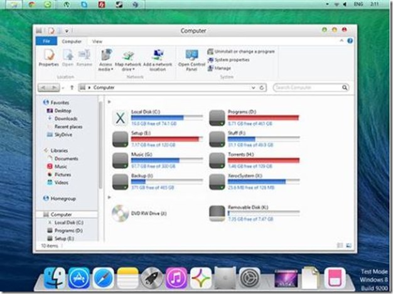Select Local Disk (C:) drive icon
Viewport: 393px width, 294px height.
[x=121, y=118]
